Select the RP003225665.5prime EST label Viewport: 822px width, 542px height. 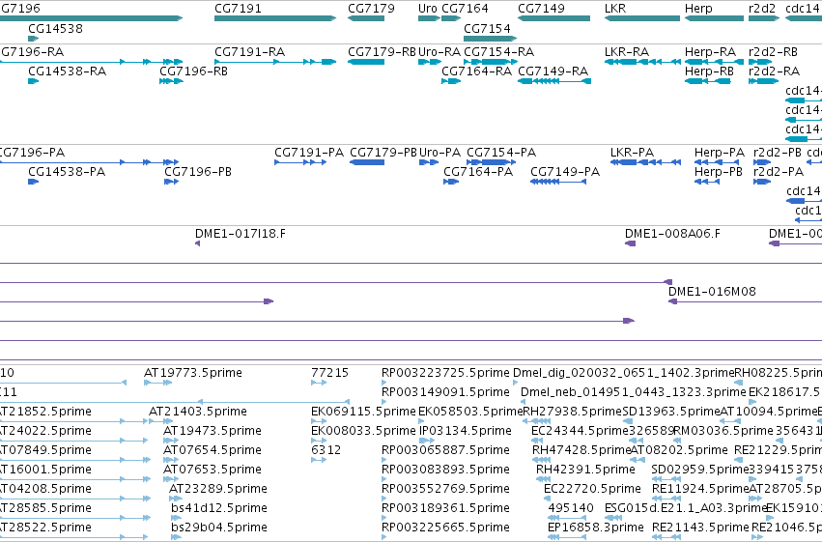pos(445,528)
